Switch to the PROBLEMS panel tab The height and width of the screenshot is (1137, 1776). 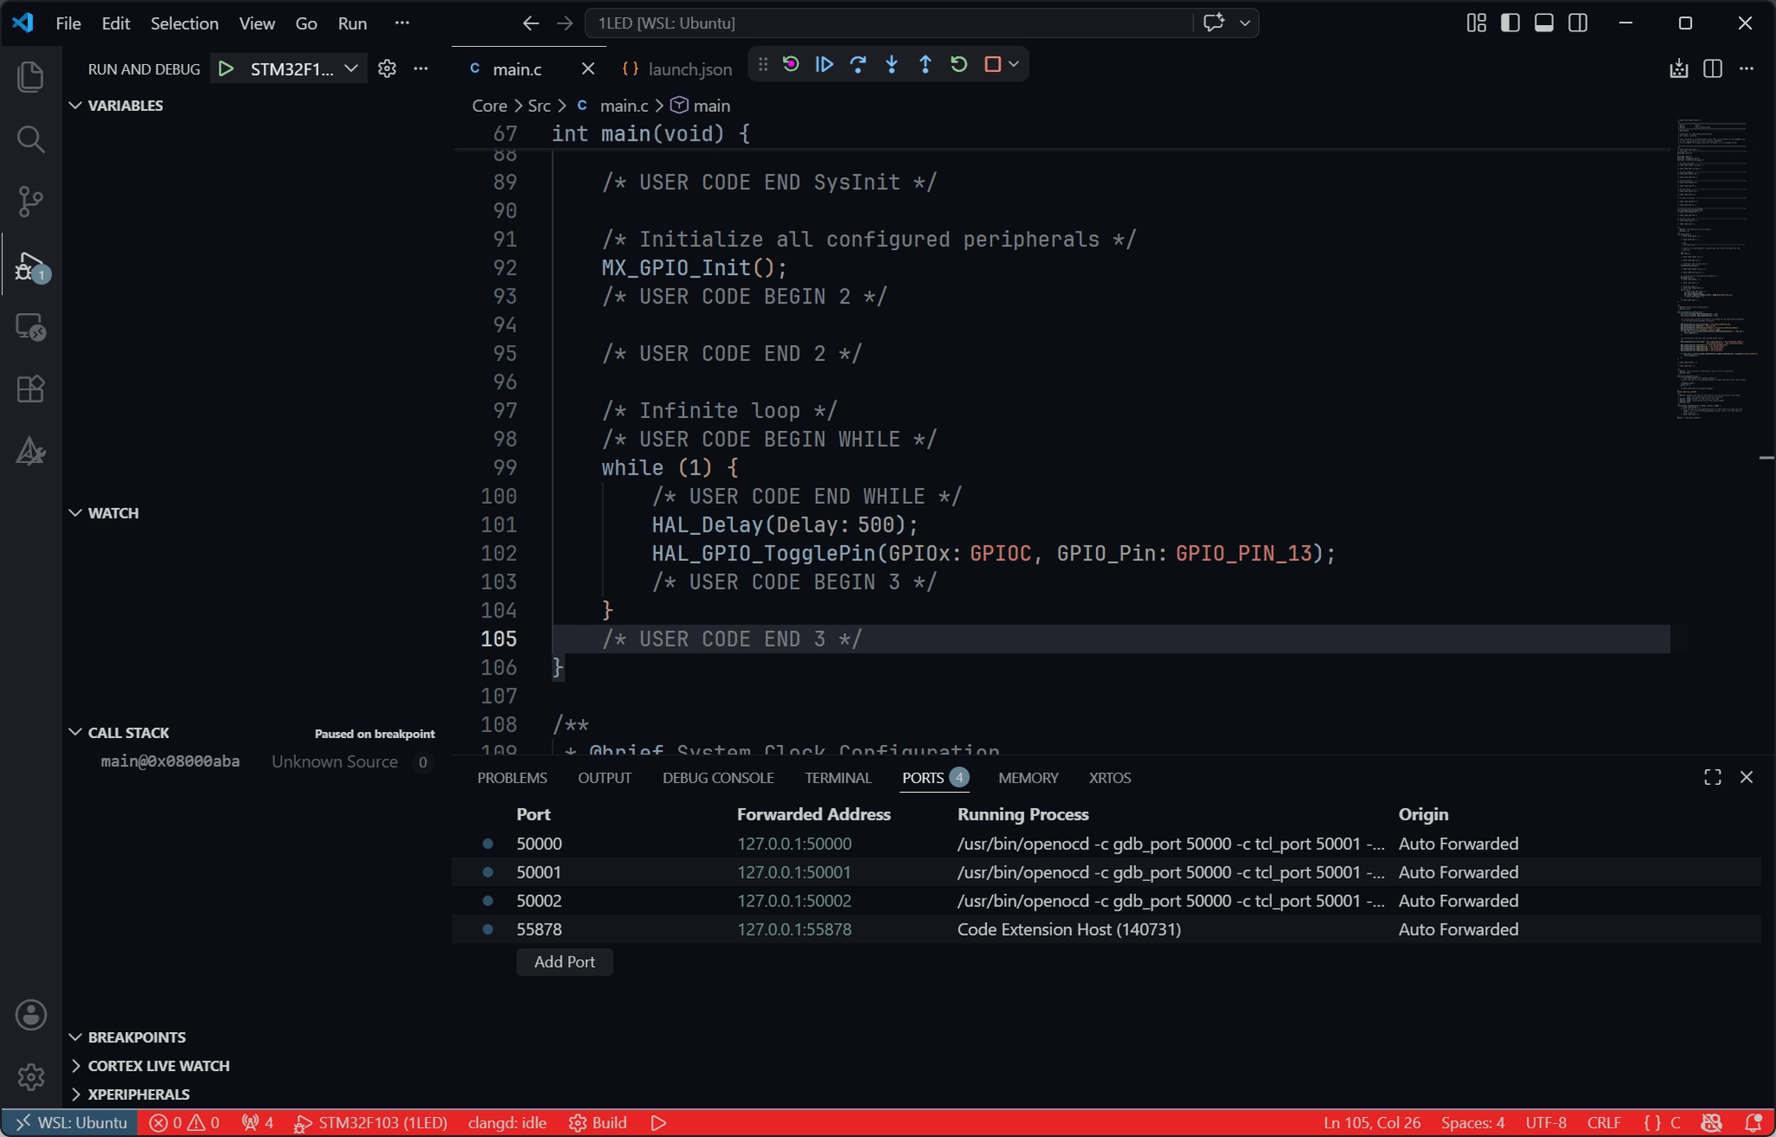click(x=512, y=778)
